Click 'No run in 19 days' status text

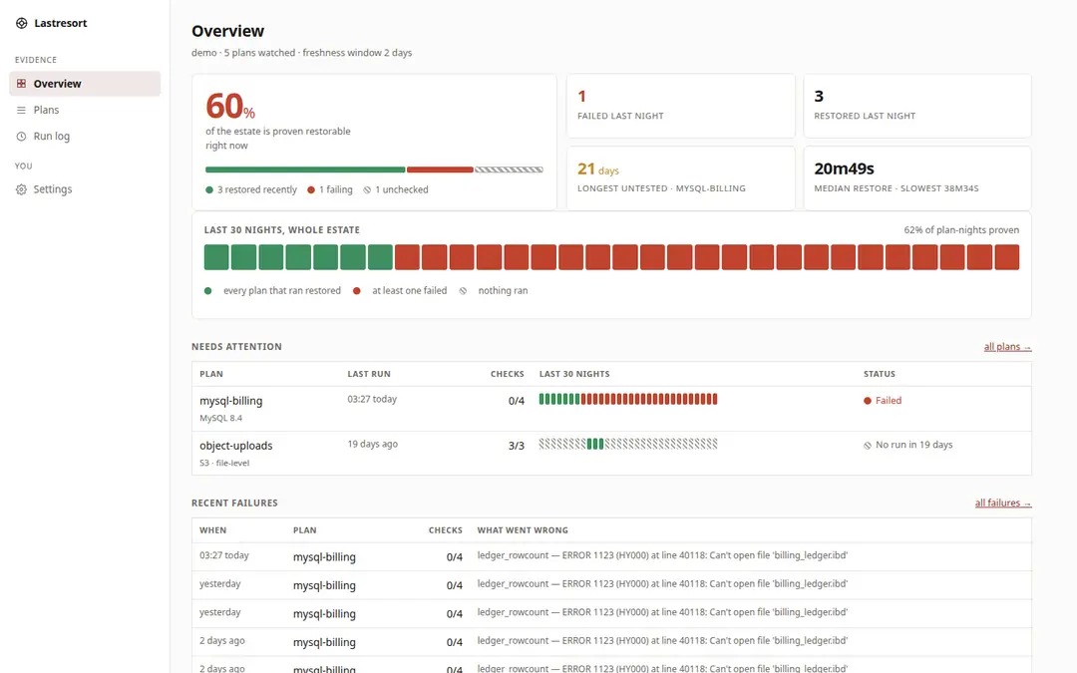pos(913,445)
